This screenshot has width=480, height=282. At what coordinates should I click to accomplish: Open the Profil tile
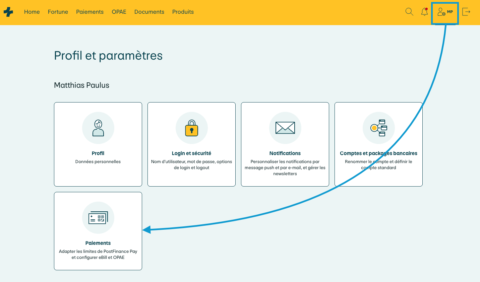[x=98, y=144]
